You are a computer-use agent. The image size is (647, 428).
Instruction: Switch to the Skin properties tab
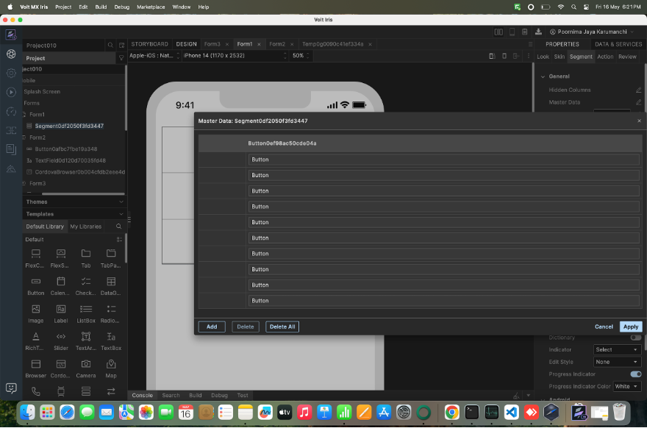[559, 57]
